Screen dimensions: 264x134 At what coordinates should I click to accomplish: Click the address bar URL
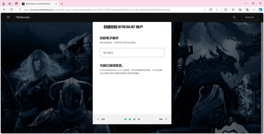[97, 10]
